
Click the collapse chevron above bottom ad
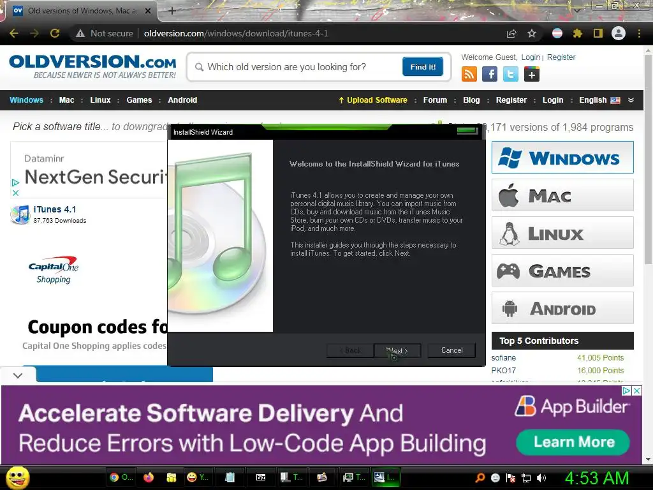[18, 375]
